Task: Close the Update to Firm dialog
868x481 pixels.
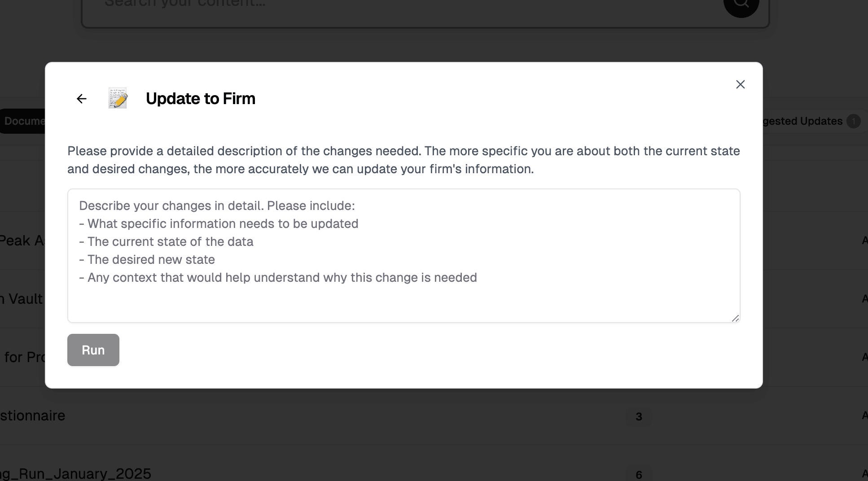Action: coord(741,84)
